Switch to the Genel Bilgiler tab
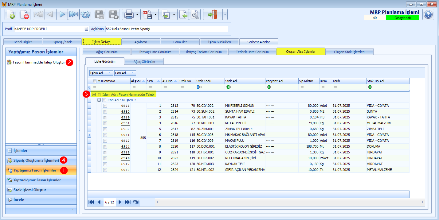 click(23, 42)
